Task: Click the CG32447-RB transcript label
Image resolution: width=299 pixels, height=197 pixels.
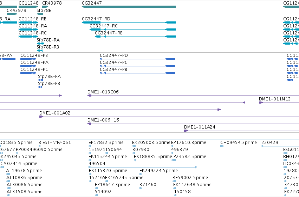Action: (109, 33)
